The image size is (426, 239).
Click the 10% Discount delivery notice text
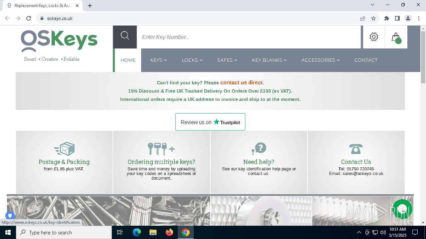pyautogui.click(x=210, y=91)
